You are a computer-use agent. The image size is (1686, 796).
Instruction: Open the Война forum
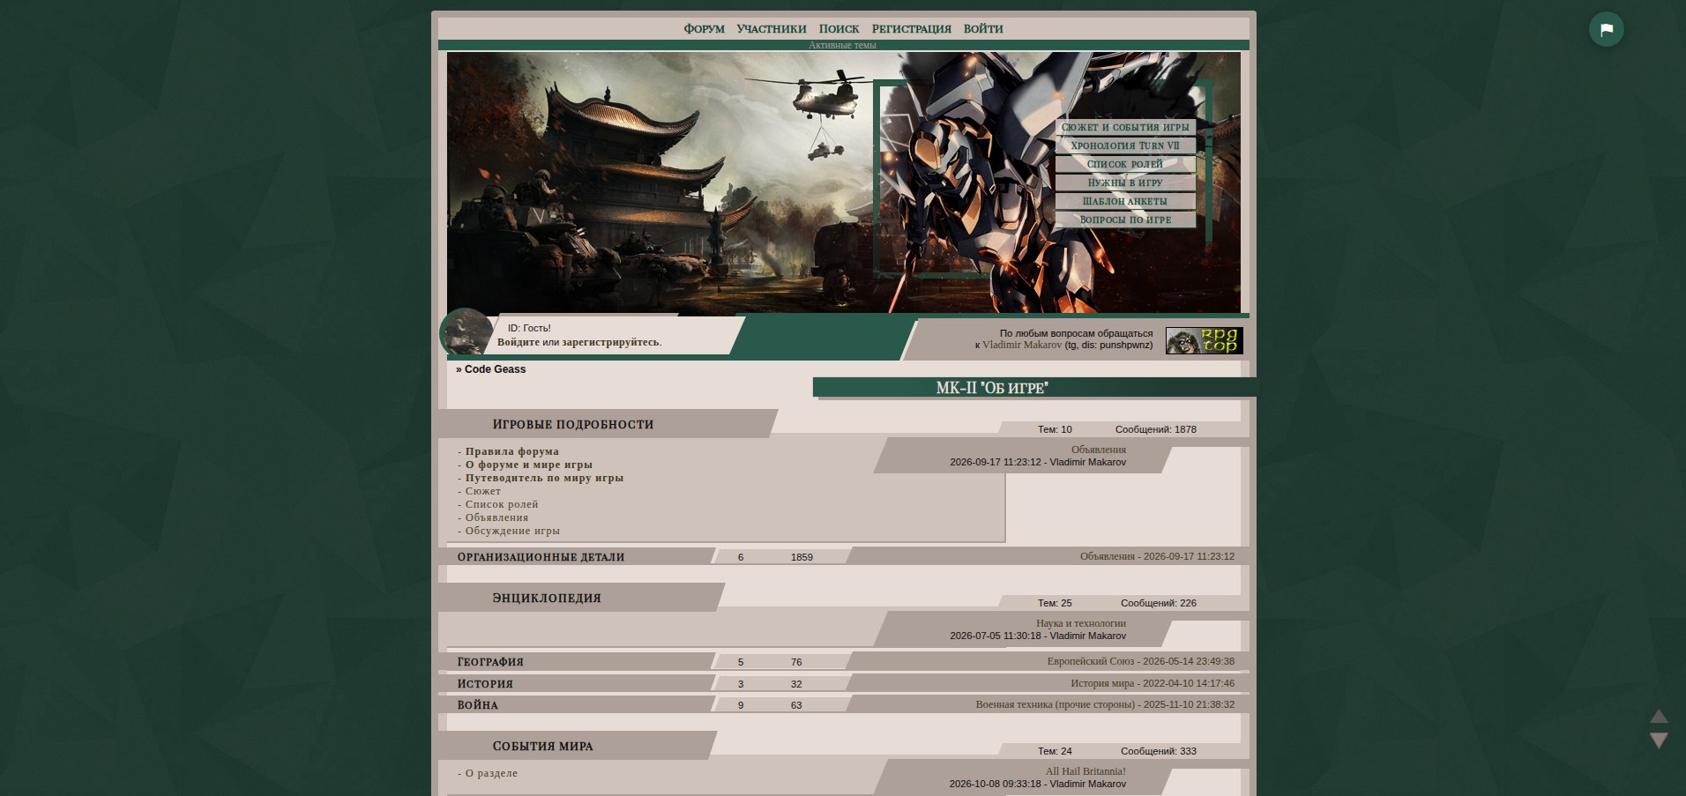[478, 705]
